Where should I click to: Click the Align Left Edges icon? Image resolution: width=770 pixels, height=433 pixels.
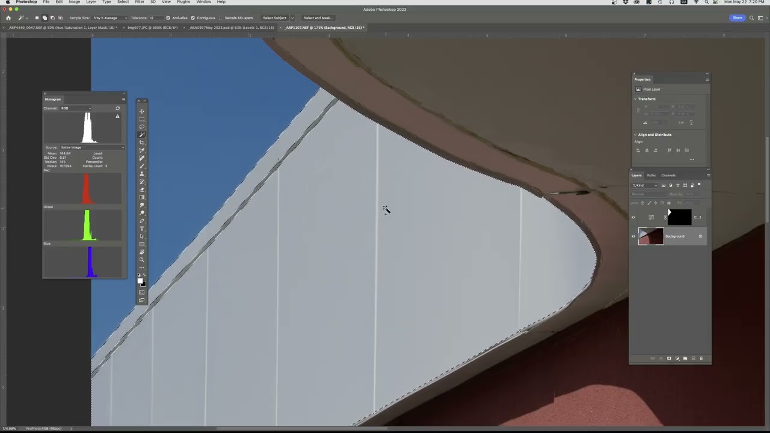[x=638, y=150]
